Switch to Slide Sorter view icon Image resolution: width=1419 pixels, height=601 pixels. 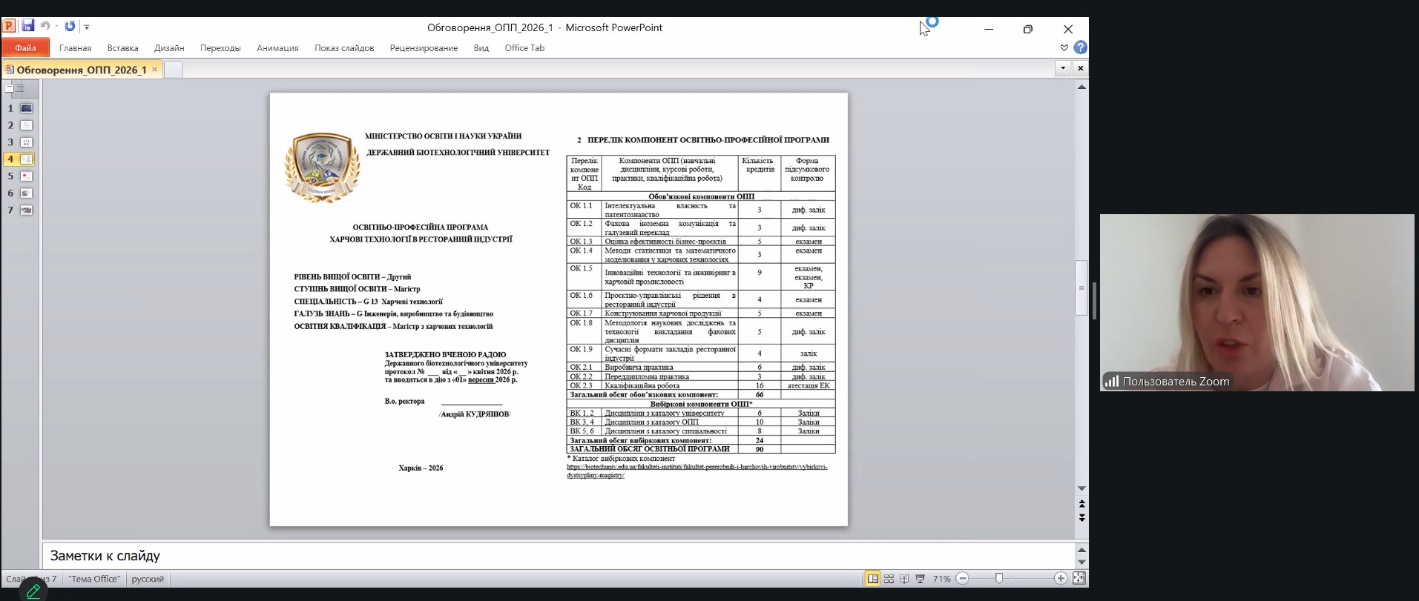click(x=889, y=579)
